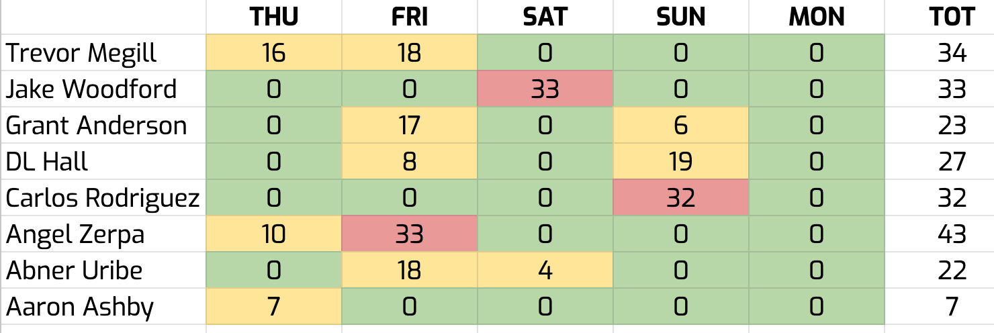The width and height of the screenshot is (994, 333).
Task: Click the Trevor Megill name cell
Action: (x=82, y=53)
